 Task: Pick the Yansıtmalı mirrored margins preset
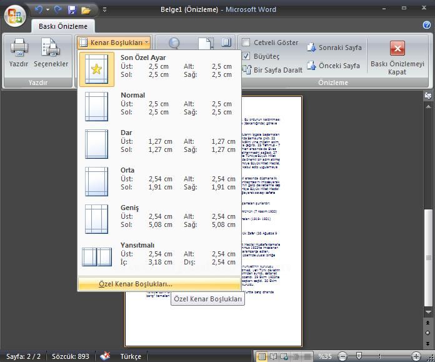click(x=159, y=256)
